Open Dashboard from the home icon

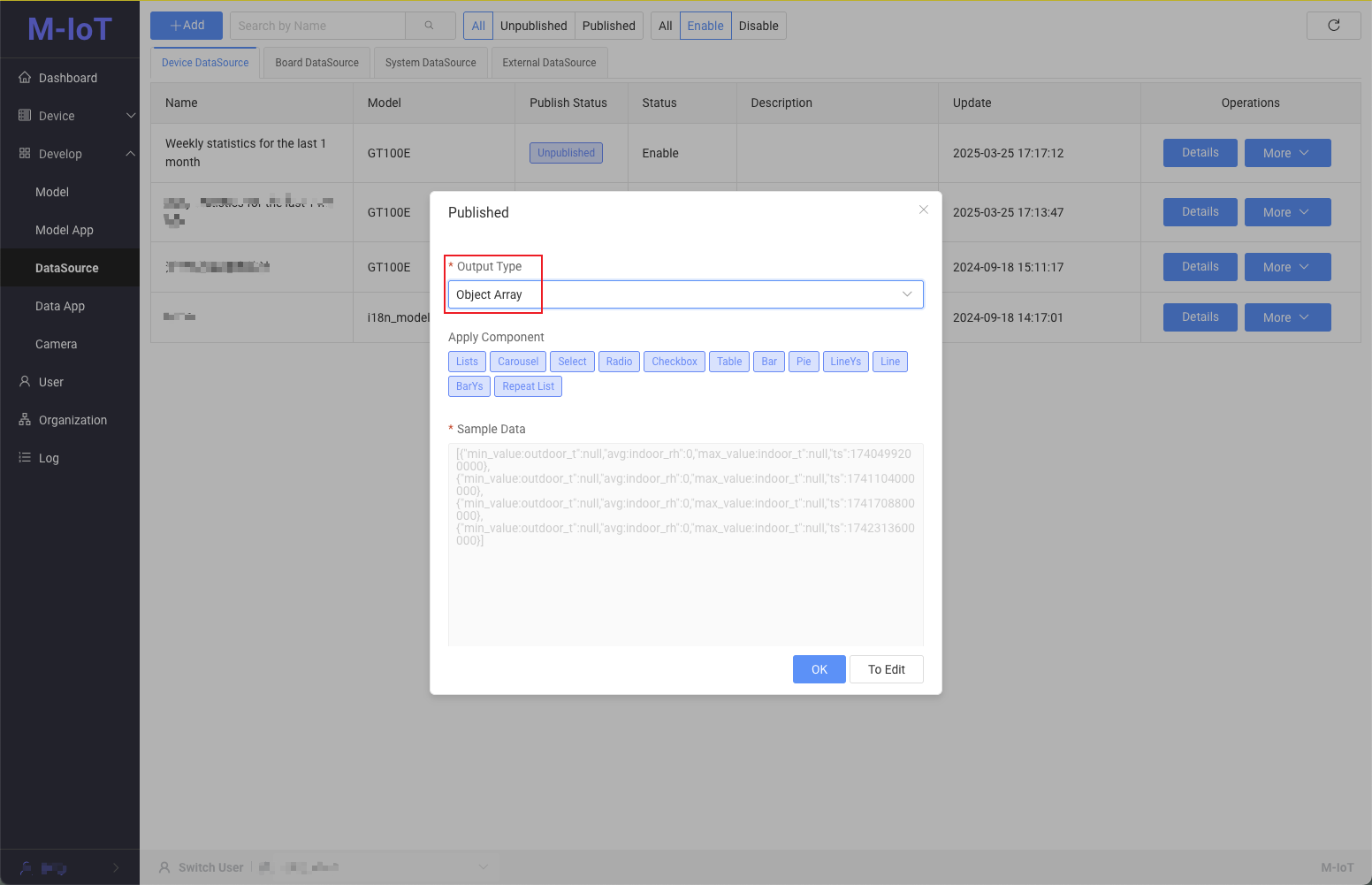pos(25,78)
